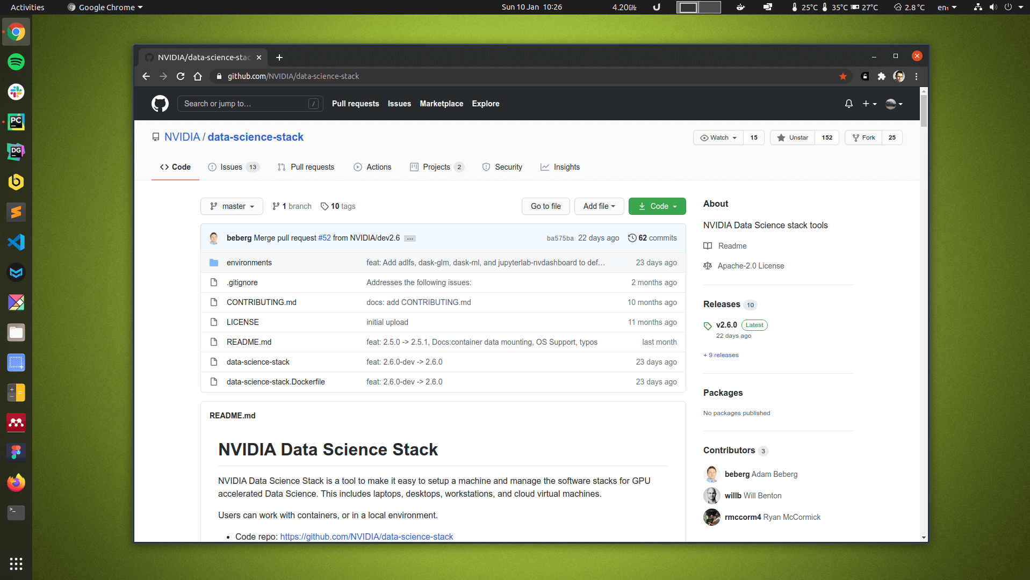Expand commit message ellipsis

click(410, 238)
